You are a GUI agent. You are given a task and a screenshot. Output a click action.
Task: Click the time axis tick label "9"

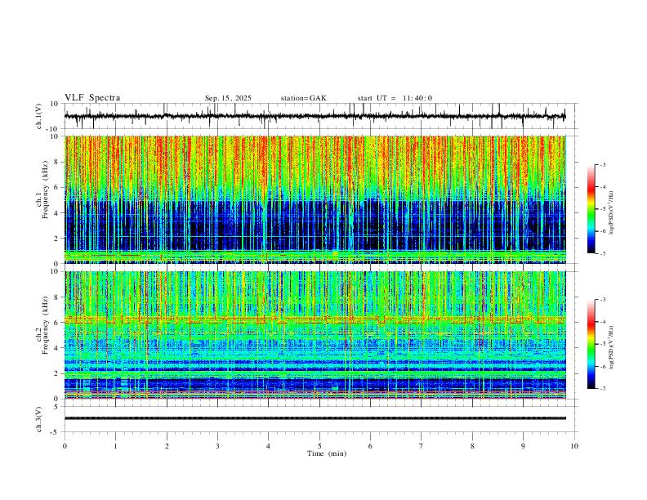tap(523, 446)
